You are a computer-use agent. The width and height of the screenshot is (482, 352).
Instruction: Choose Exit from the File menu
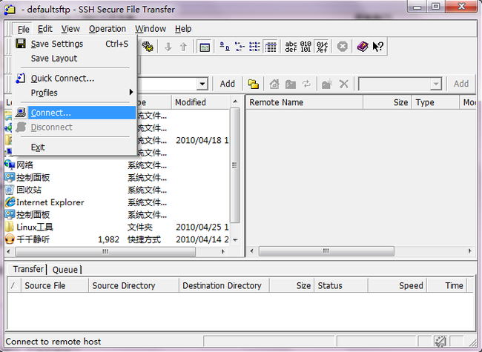coord(74,147)
